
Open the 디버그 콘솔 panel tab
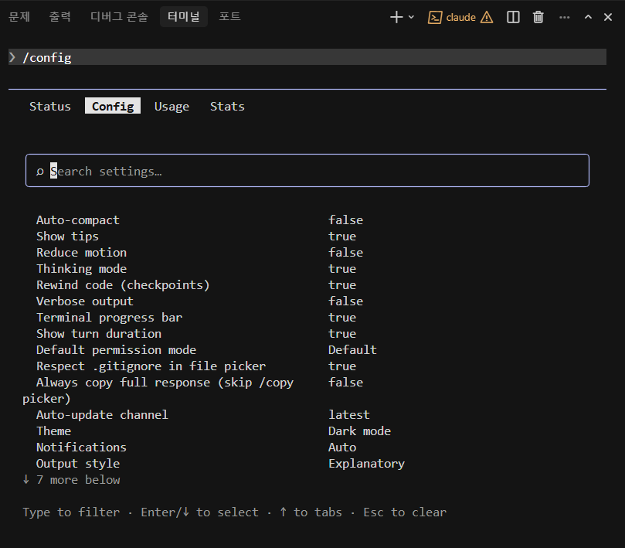(x=119, y=17)
